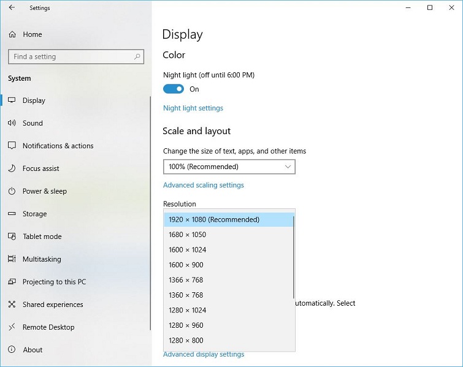Click the Find a setting search box
The height and width of the screenshot is (367, 463).
(x=71, y=56)
